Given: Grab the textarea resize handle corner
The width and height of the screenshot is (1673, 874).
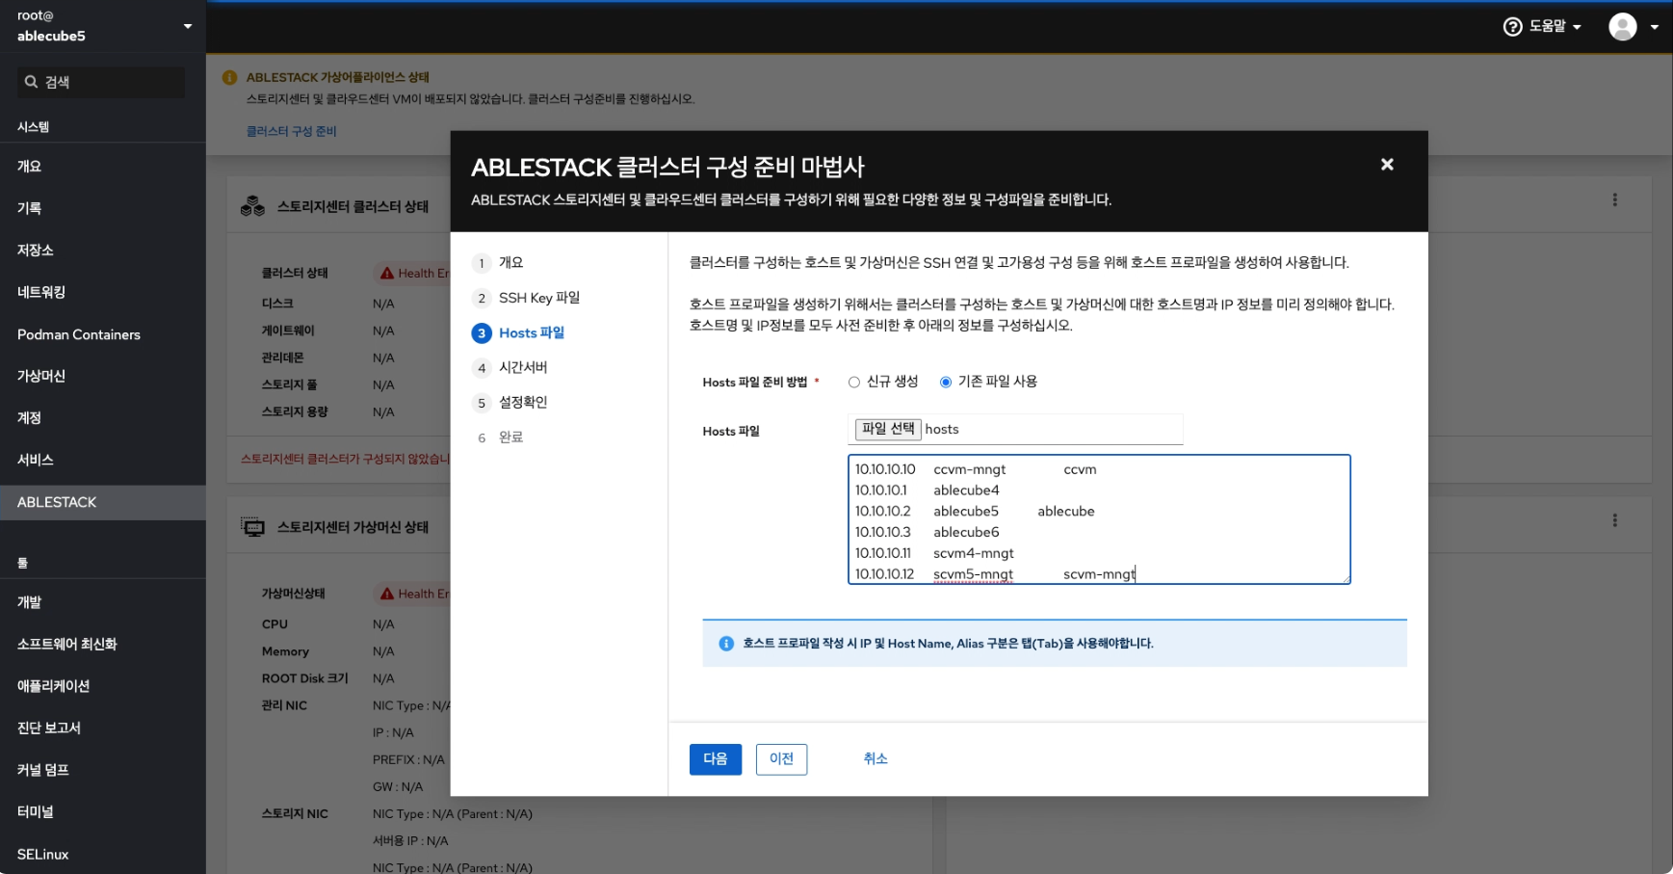Looking at the screenshot, I should pyautogui.click(x=1346, y=579).
